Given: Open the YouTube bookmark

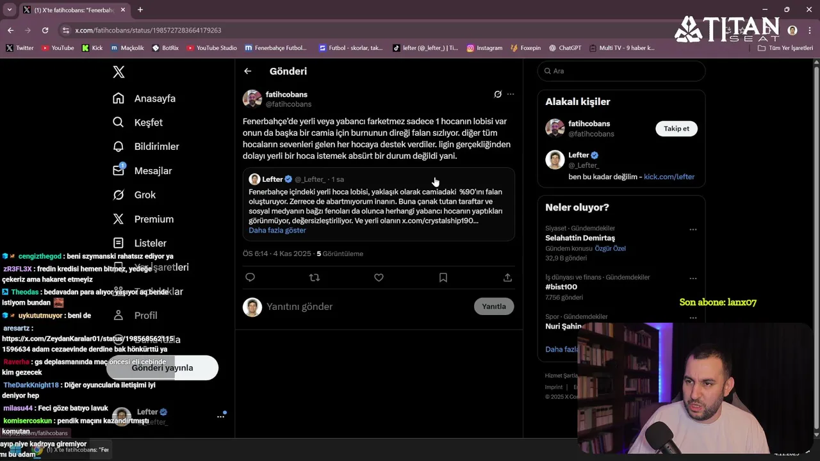Looking at the screenshot, I should click(x=58, y=48).
